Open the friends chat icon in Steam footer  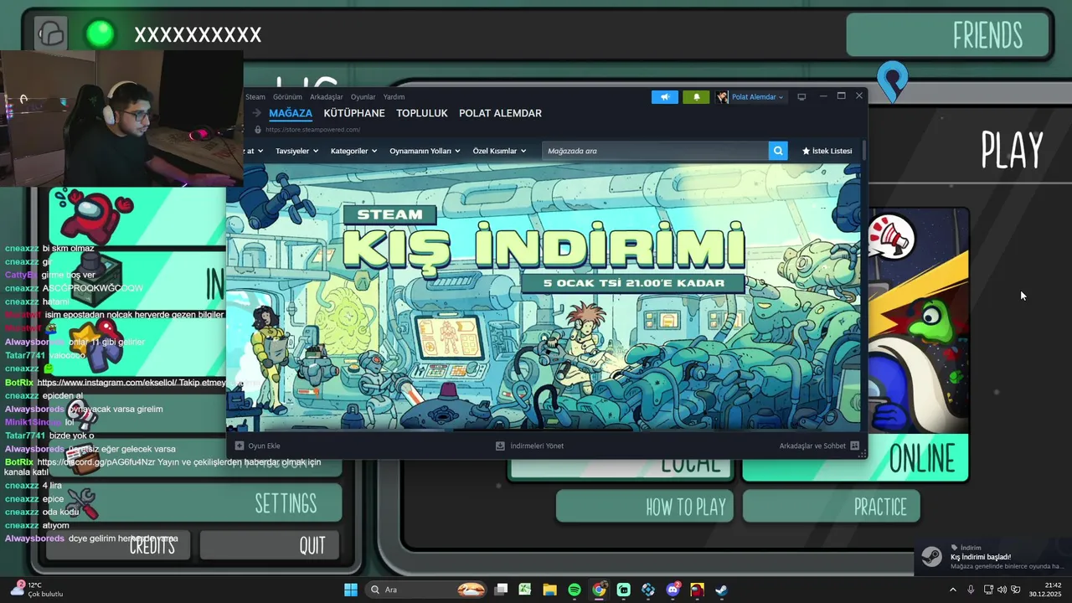tap(854, 446)
